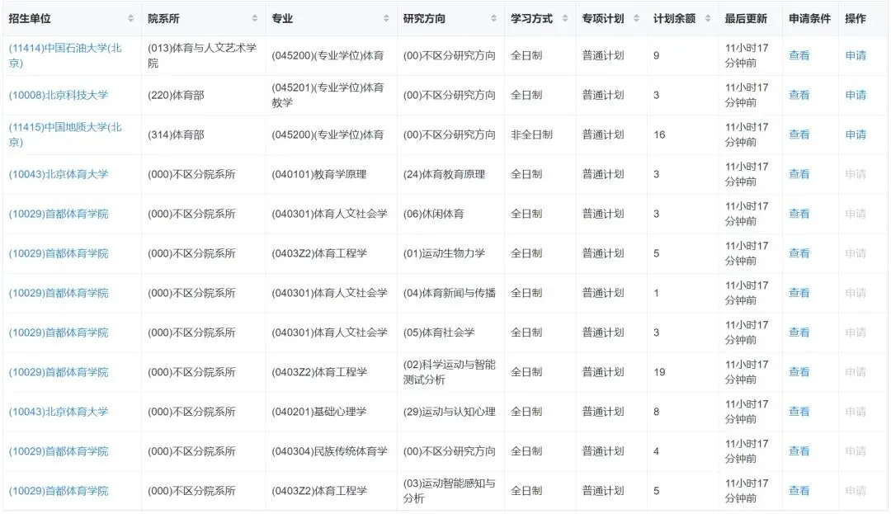The width and height of the screenshot is (891, 514).
Task: Open 北京体育大学 link in the 基础心理学 row
Action: click(x=59, y=412)
